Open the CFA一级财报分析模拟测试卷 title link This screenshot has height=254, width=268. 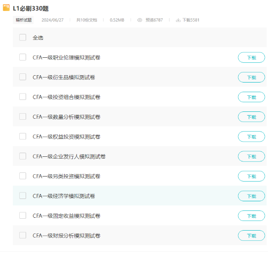click(66, 236)
